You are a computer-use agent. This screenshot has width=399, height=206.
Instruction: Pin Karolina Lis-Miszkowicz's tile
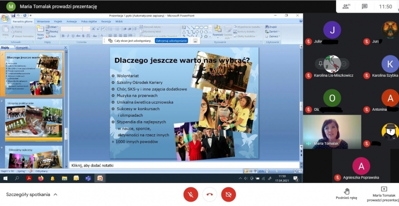pos(320,64)
